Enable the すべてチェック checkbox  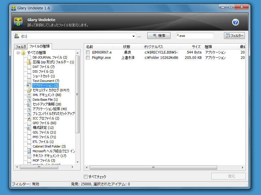tap(86, 177)
